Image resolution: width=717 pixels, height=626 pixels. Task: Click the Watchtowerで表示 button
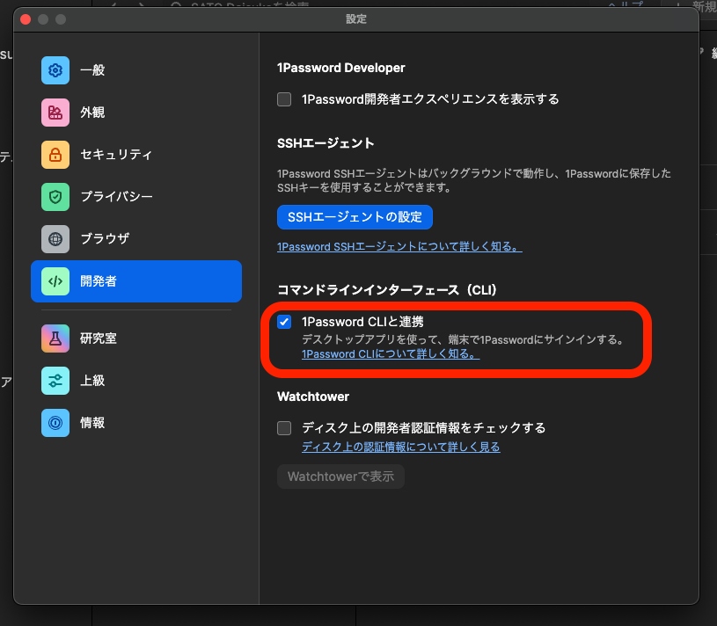click(340, 477)
